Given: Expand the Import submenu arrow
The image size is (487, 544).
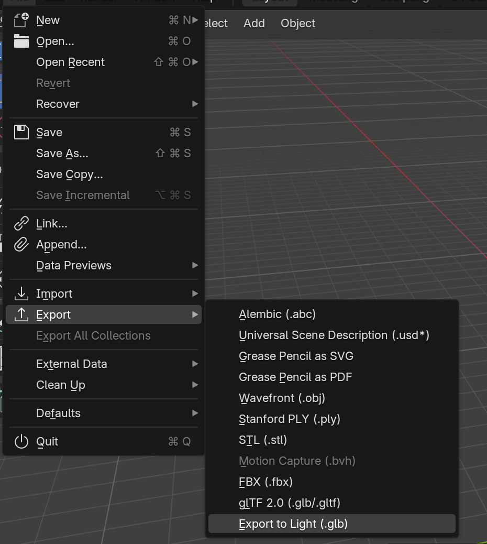Looking at the screenshot, I should 195,293.
